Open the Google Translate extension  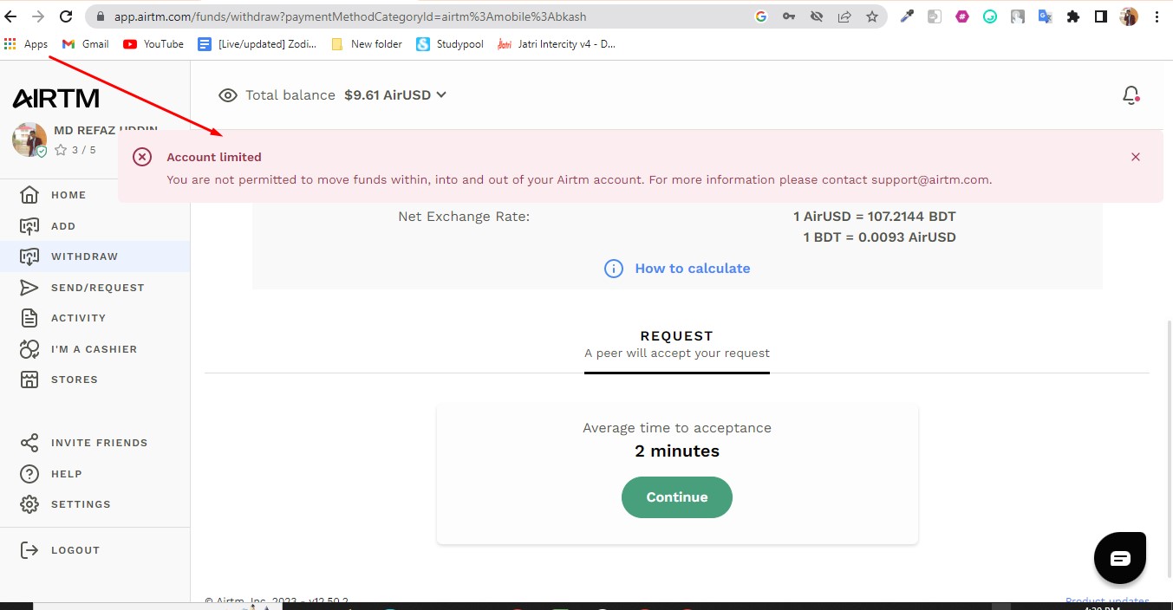pyautogui.click(x=1046, y=16)
